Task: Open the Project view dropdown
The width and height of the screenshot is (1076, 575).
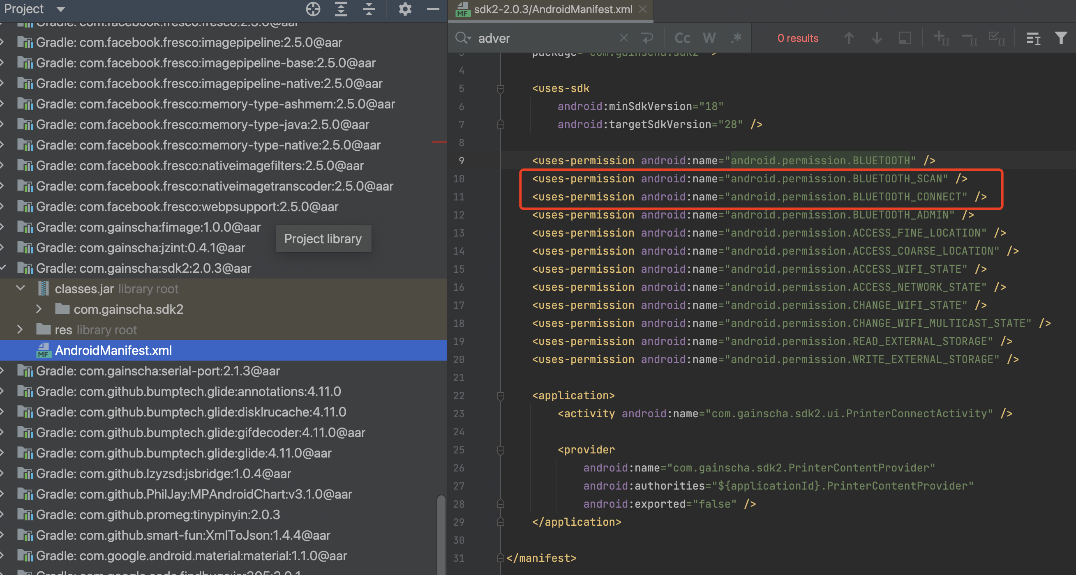Action: [60, 9]
